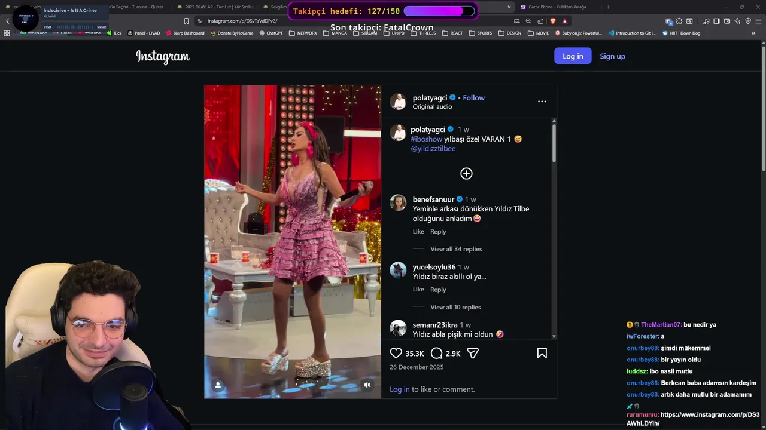Image resolution: width=766 pixels, height=430 pixels.
Task: Click 'Log in' to like or comment link
Action: point(400,389)
